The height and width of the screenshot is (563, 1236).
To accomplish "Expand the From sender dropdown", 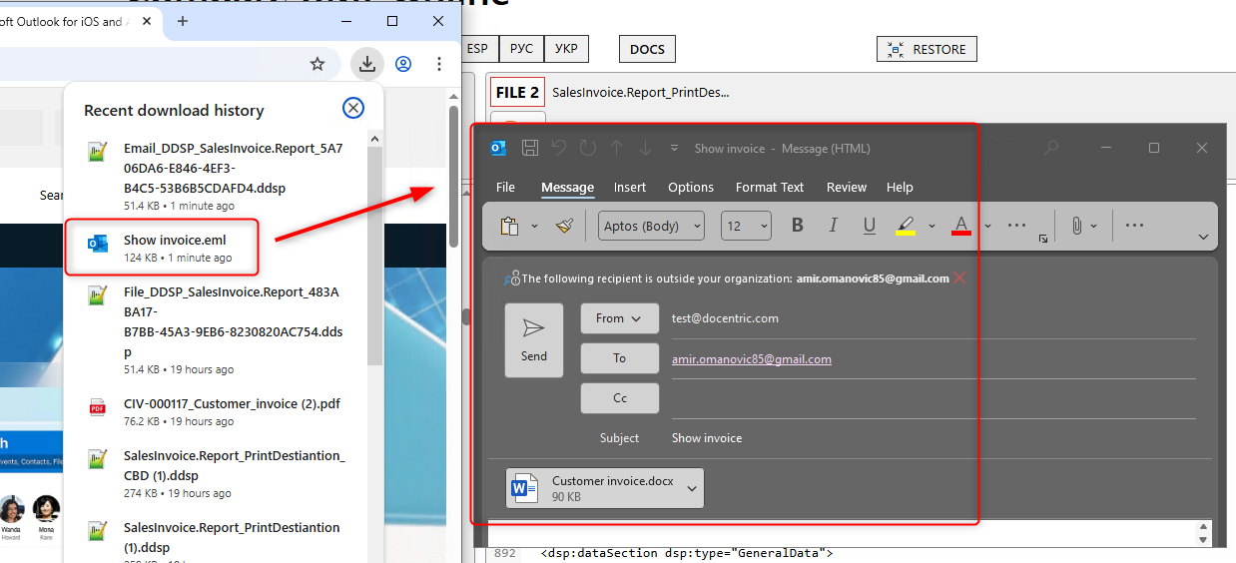I will (619, 318).
